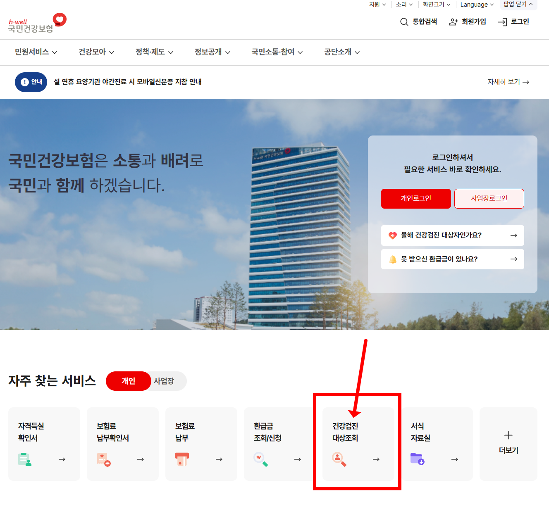Open 건강검진 대상조회 via its magnifier icon
549x511 pixels.
tap(339, 459)
